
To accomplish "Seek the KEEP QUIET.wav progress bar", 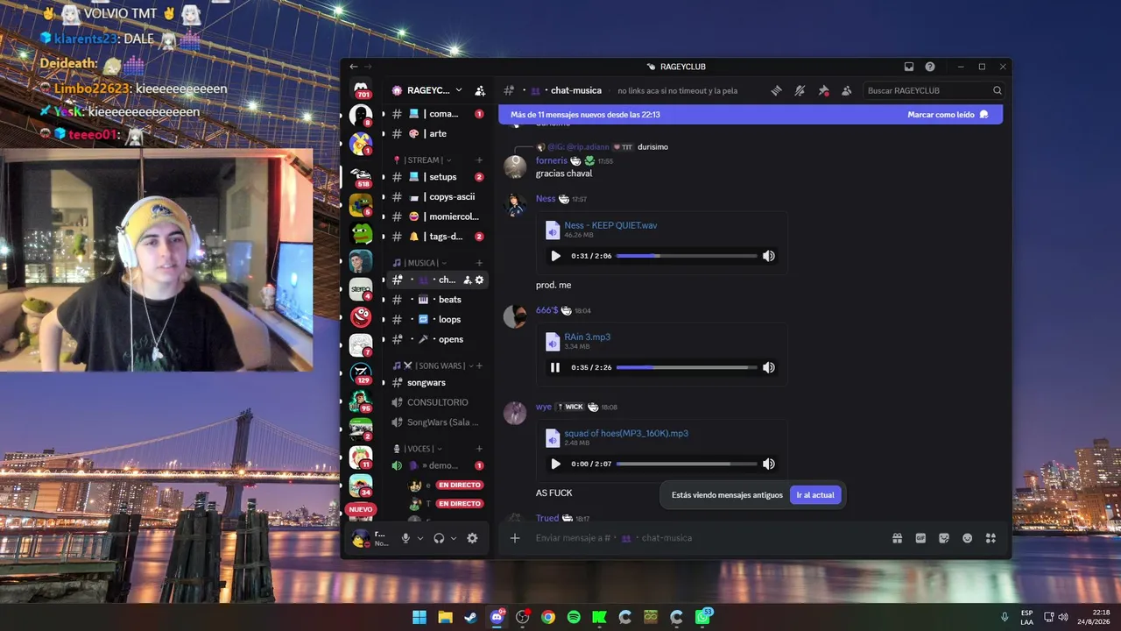I will pyautogui.click(x=687, y=256).
